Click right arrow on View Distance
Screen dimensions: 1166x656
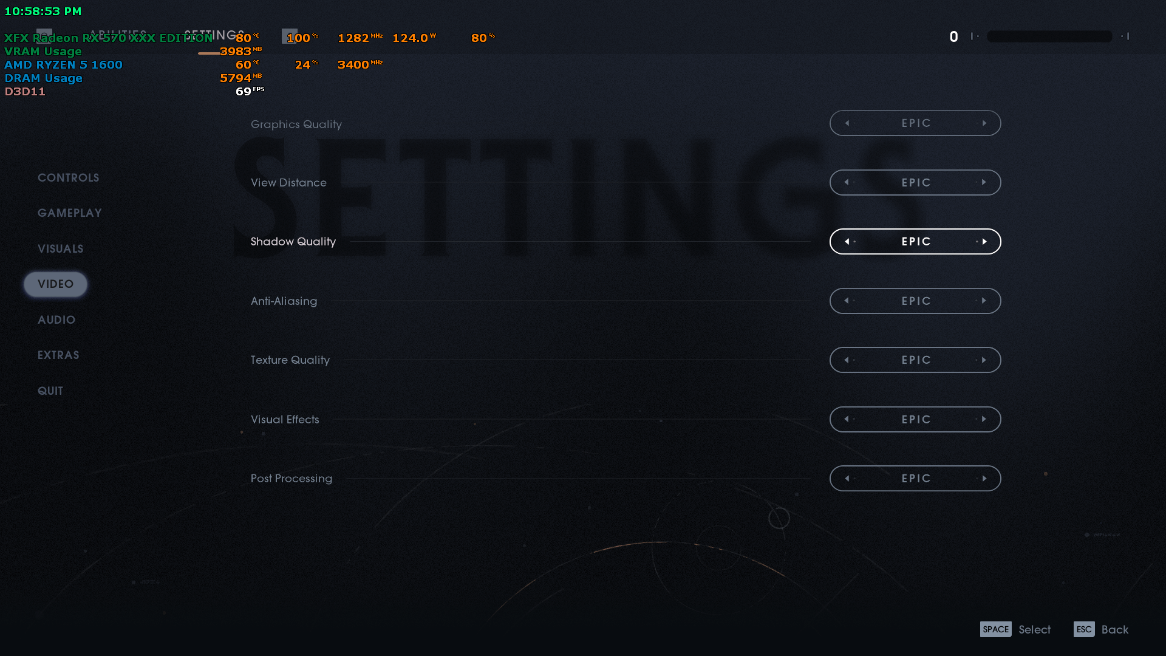[x=984, y=182]
